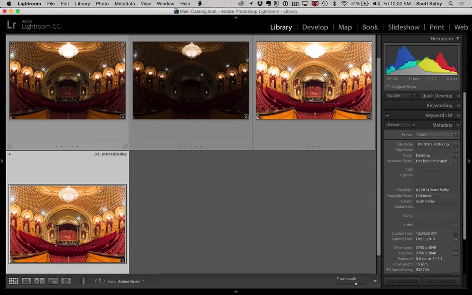Show the top panel via arrow

tap(236, 17)
